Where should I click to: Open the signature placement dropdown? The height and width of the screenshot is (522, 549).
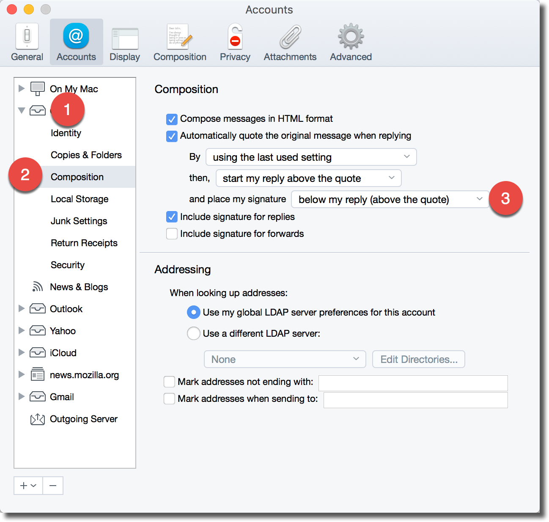389,199
